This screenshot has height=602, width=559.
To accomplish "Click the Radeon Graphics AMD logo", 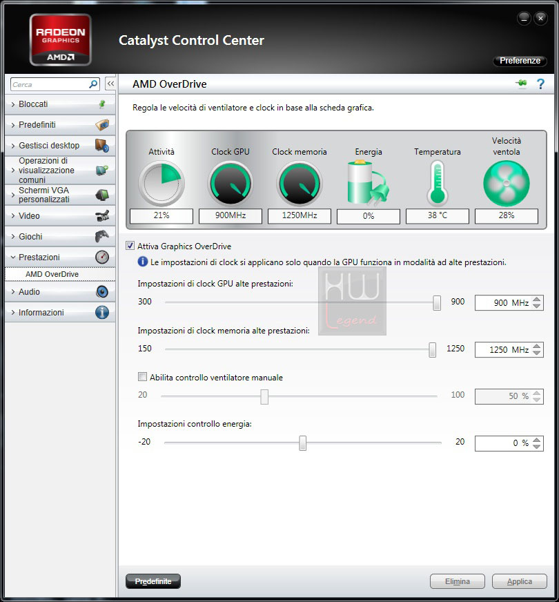I will [x=60, y=40].
